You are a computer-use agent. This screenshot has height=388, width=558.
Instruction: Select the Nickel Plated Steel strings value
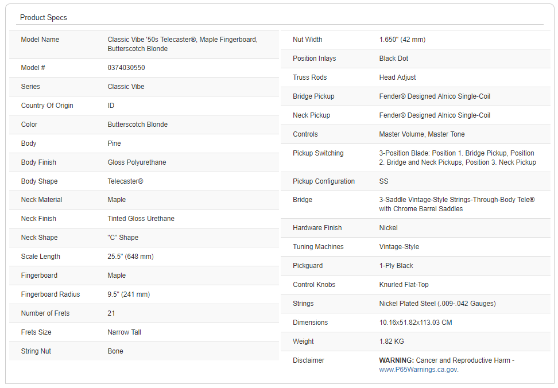437,304
